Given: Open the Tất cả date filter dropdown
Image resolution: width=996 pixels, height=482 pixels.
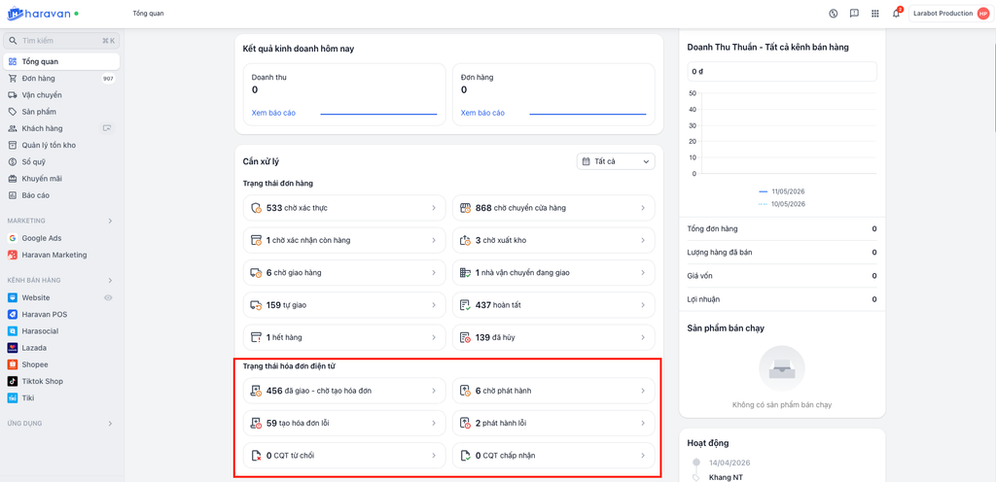Looking at the screenshot, I should click(x=615, y=161).
